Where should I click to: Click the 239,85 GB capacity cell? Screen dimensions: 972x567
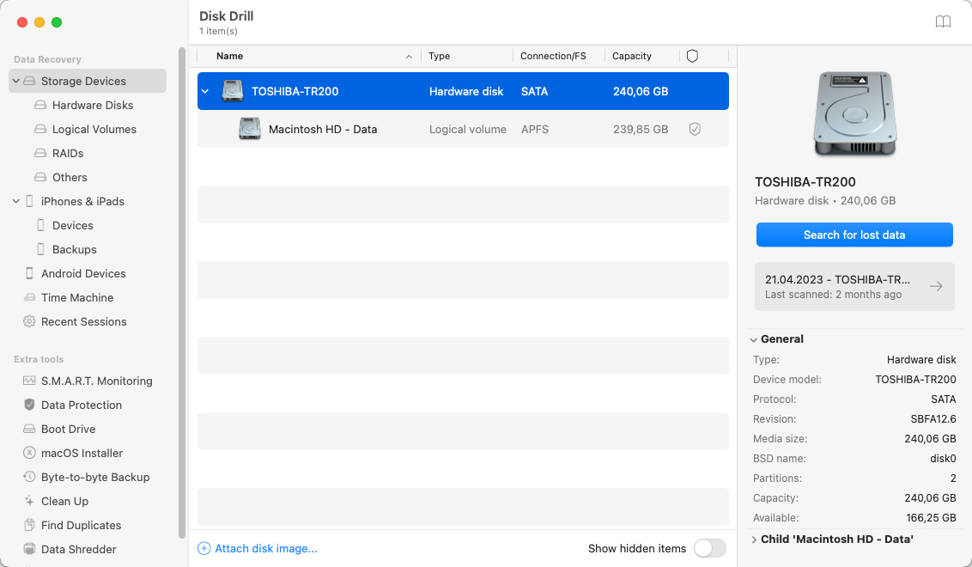point(641,129)
